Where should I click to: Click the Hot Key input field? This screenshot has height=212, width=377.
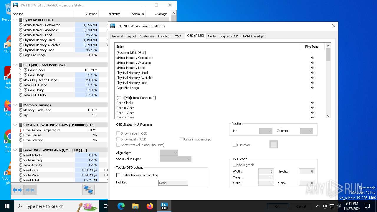click(173, 183)
